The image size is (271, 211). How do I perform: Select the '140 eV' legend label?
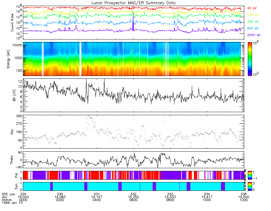coord(253,15)
